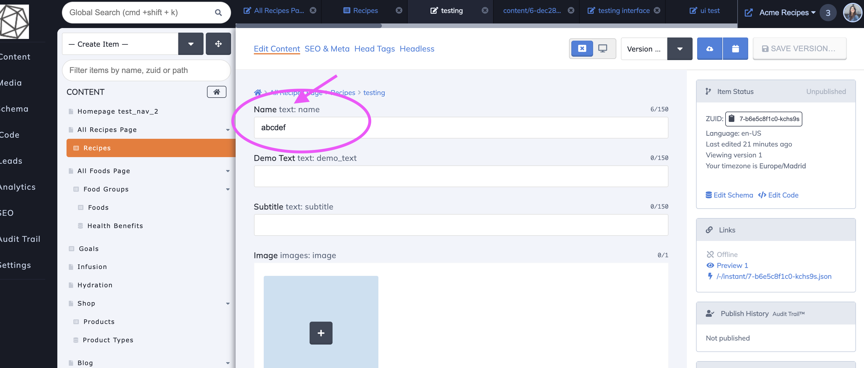Switch to the SEO & Meta tab
Image resolution: width=864 pixels, height=368 pixels.
327,49
